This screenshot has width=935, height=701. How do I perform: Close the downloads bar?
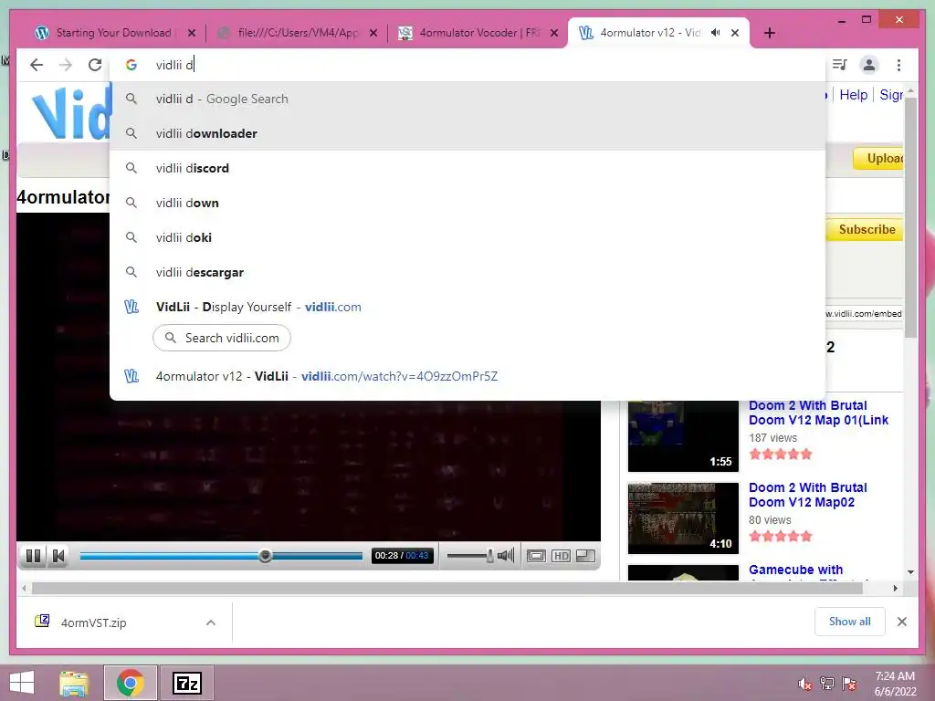(x=901, y=622)
